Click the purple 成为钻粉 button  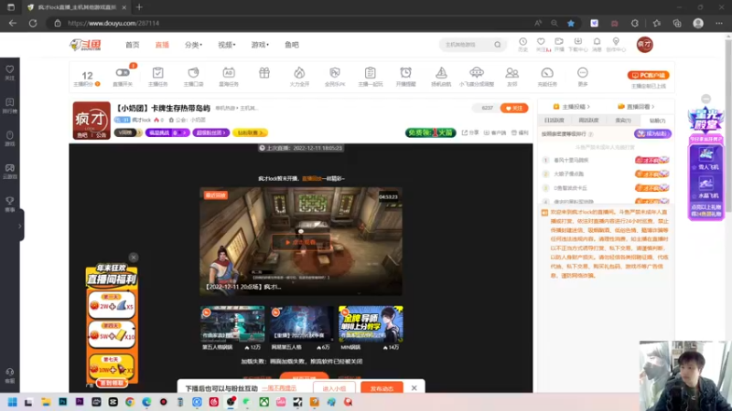(652, 133)
